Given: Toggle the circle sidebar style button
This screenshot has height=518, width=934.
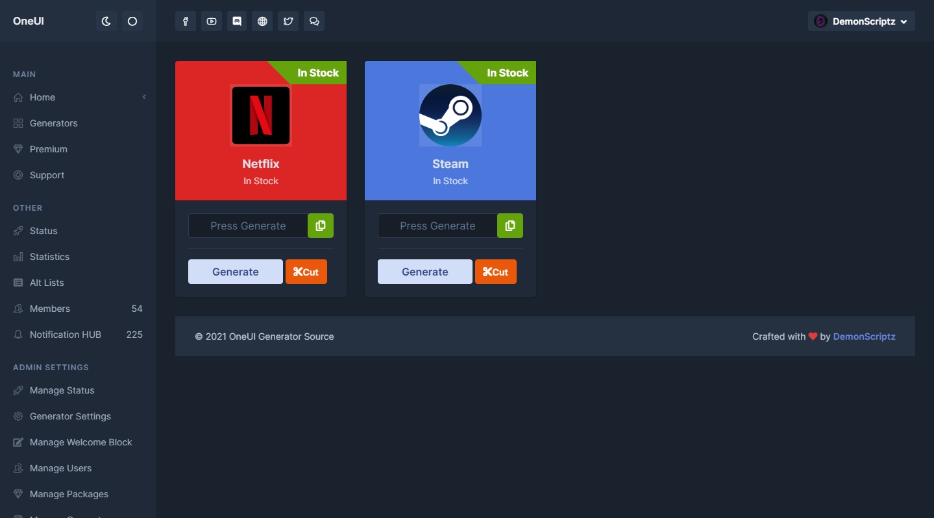Looking at the screenshot, I should click(x=132, y=21).
